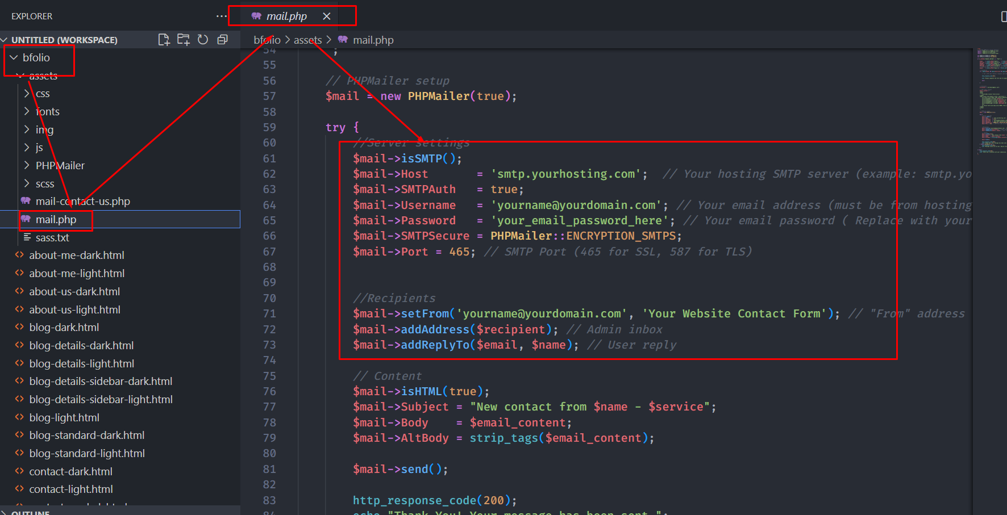
Task: Expand the css folder
Action: point(27,94)
